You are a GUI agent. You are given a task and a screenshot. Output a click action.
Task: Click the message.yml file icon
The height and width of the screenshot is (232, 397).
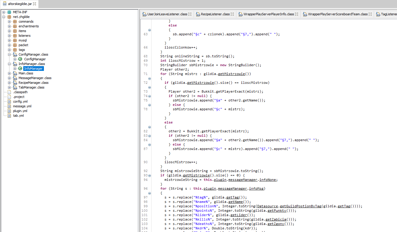pyautogui.click(x=9, y=106)
